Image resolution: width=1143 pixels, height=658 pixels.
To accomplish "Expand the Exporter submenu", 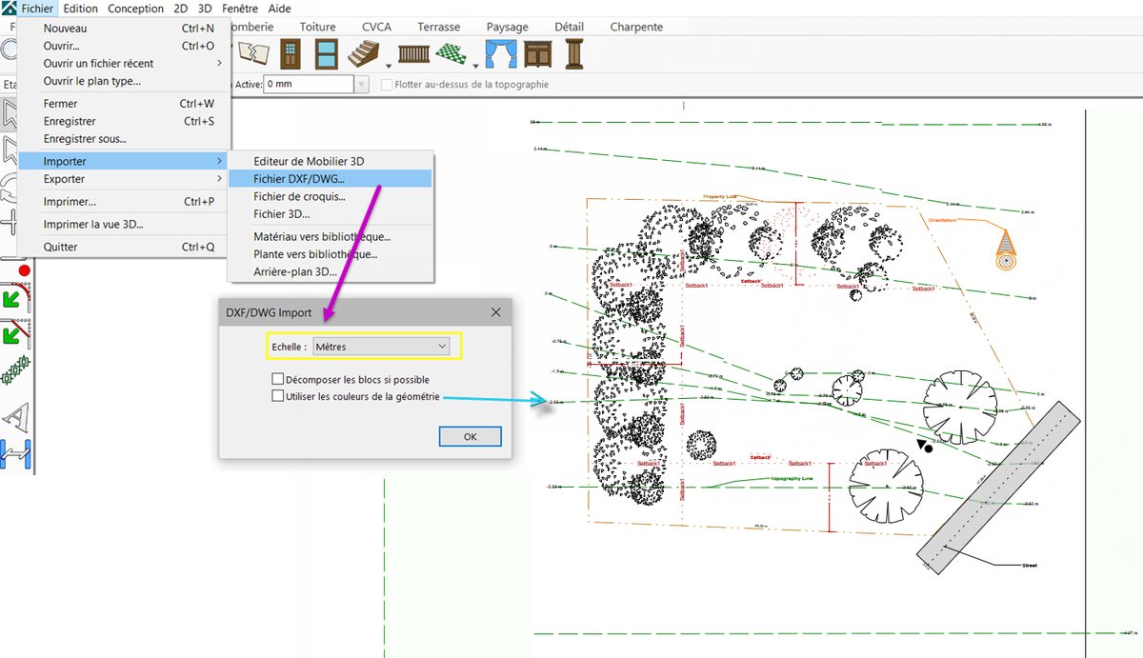I will pos(122,179).
